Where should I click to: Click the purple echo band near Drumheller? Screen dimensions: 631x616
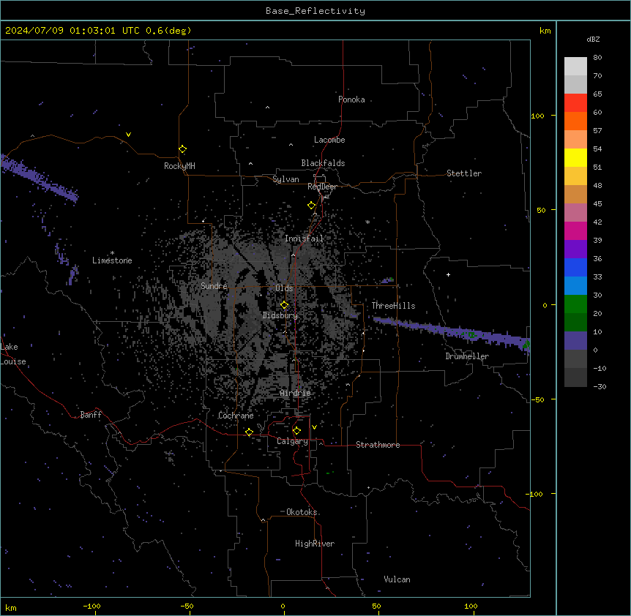tap(451, 331)
